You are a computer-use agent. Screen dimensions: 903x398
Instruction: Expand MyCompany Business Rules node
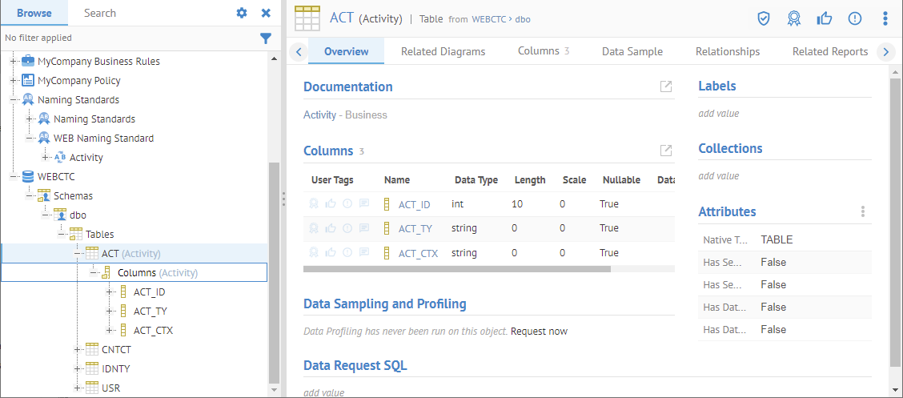[x=14, y=62]
